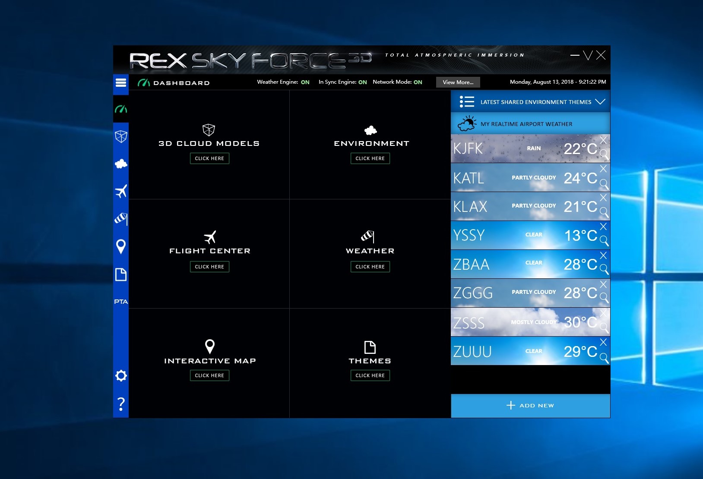Select the YSSY clear weather row
Screen dimensions: 703x479
tap(530, 235)
